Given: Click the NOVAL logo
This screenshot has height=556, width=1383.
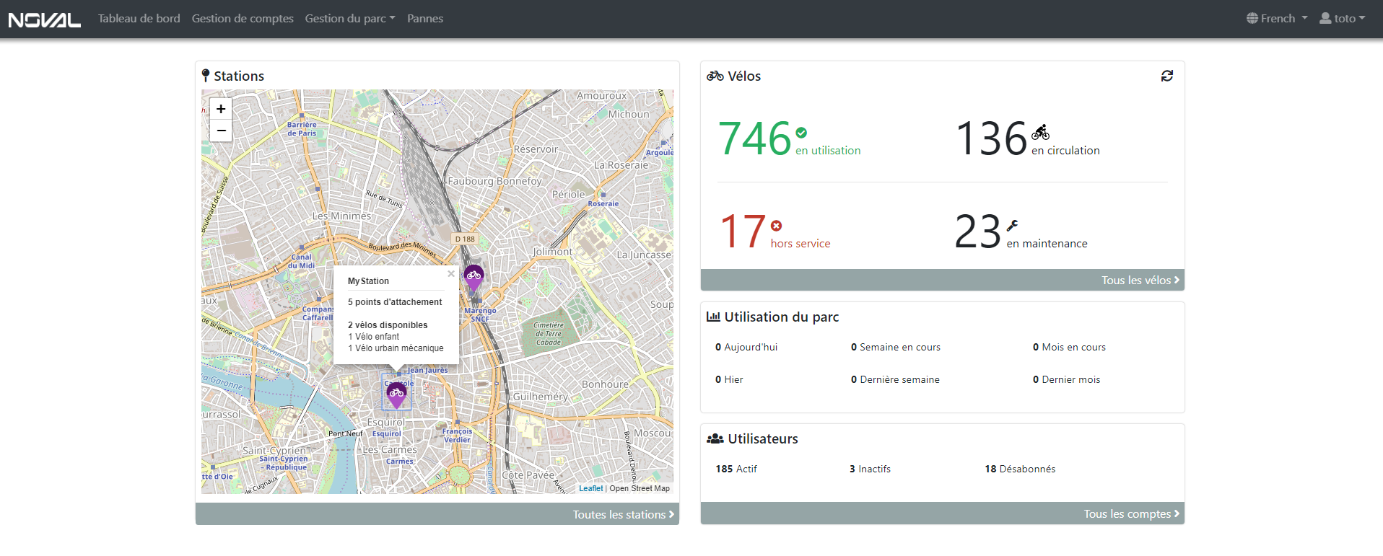Looking at the screenshot, I should 45,19.
